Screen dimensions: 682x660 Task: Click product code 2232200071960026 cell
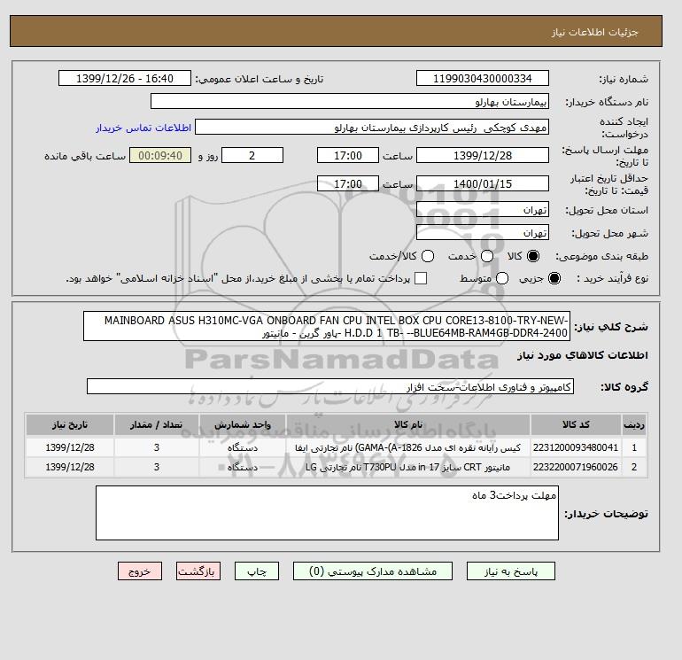(x=576, y=467)
